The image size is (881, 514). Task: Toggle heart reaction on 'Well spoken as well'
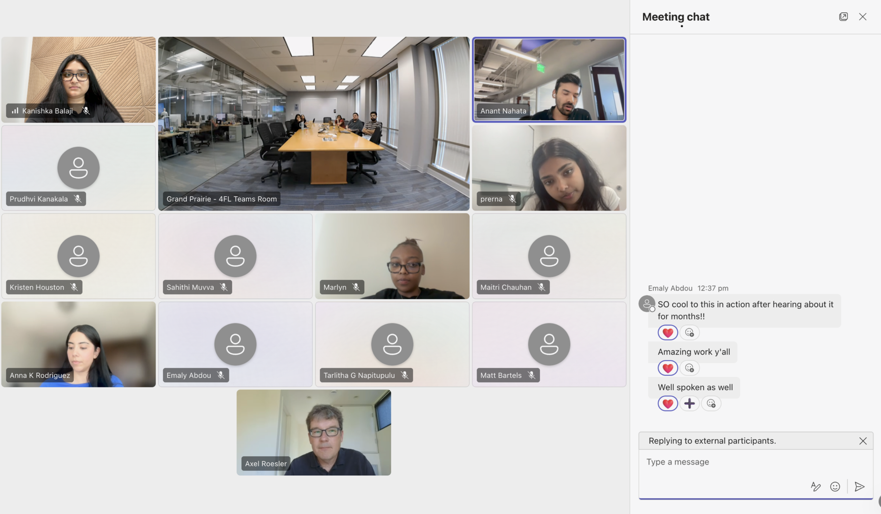pyautogui.click(x=667, y=403)
